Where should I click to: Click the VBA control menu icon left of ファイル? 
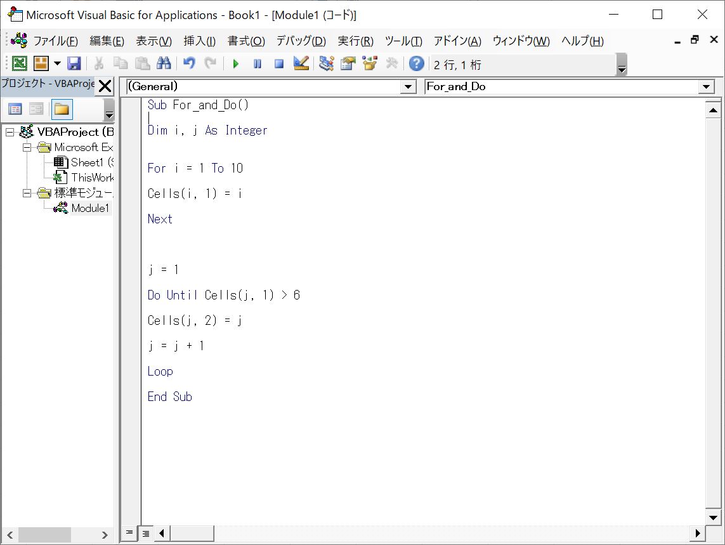(19, 41)
